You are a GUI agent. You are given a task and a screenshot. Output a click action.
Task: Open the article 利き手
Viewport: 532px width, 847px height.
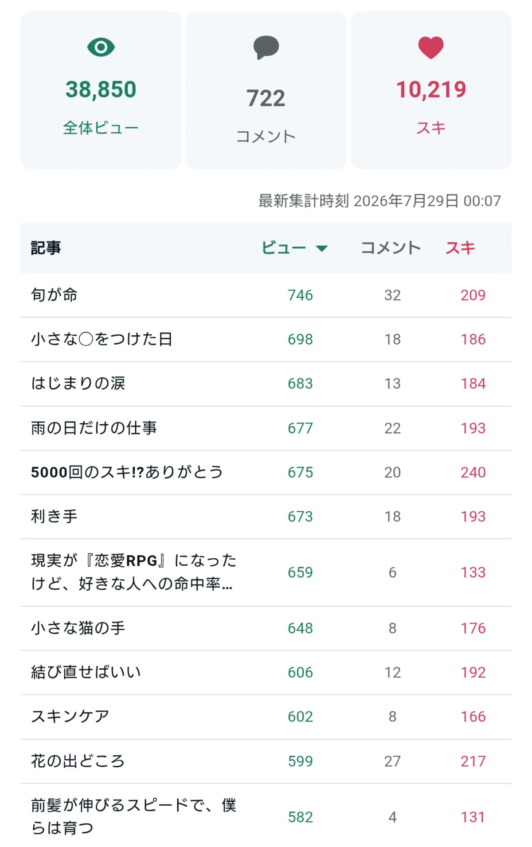pos(54,517)
